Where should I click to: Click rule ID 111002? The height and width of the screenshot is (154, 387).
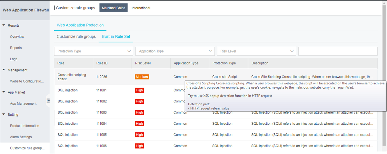[x=102, y=101]
